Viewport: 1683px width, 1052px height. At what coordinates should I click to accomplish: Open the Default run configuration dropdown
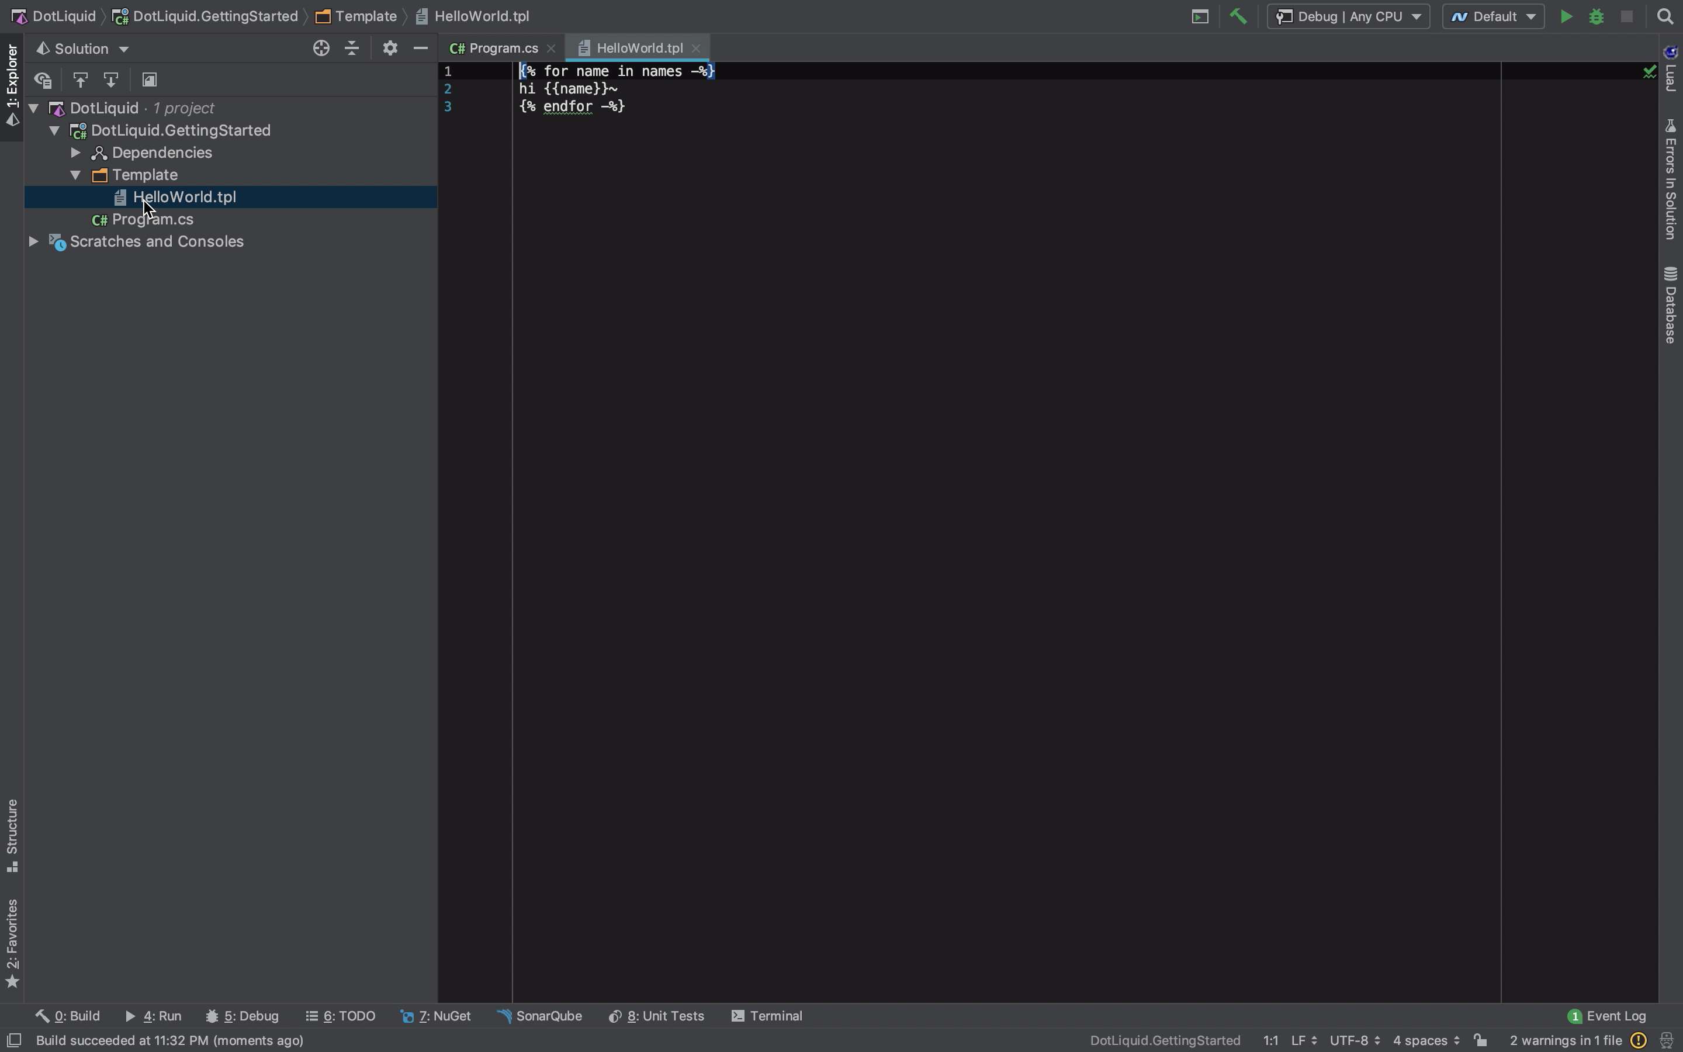tap(1493, 17)
